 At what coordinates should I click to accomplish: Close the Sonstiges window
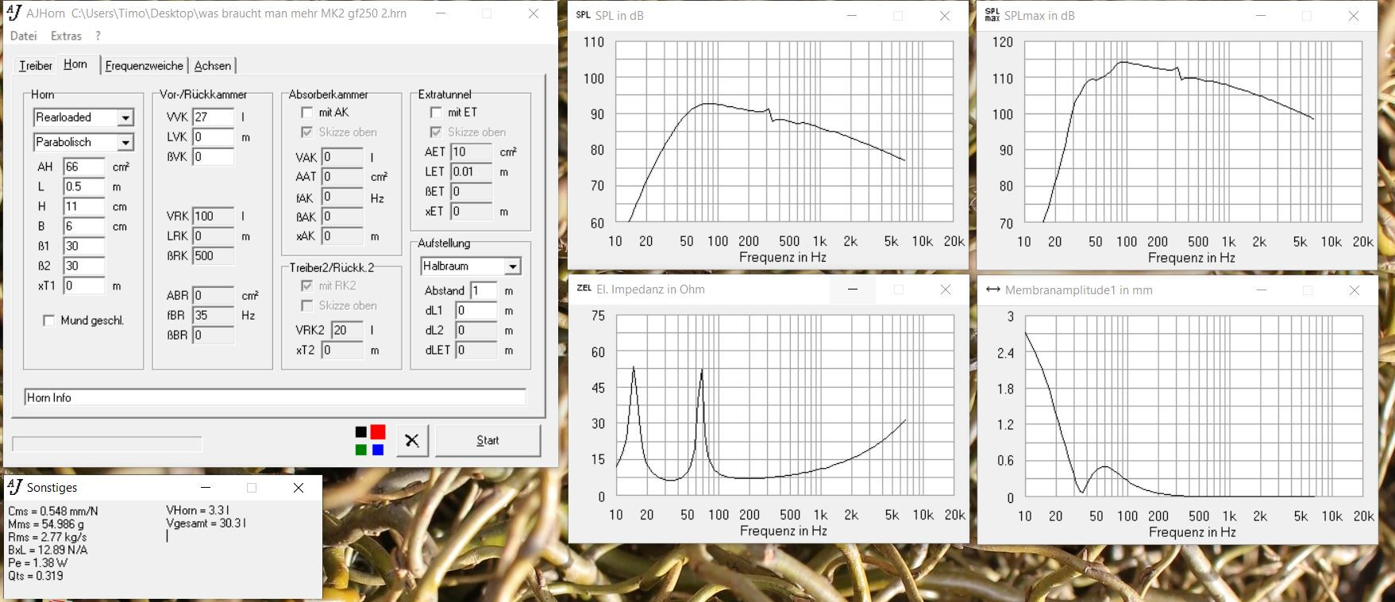pyautogui.click(x=299, y=488)
